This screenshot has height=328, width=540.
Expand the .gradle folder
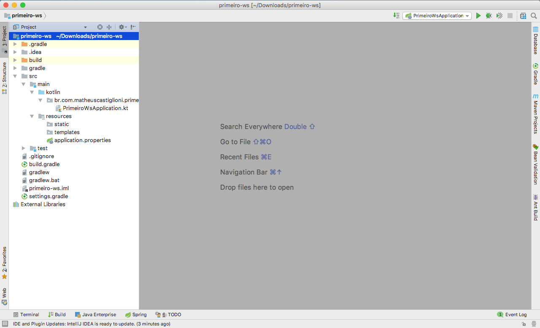coord(15,44)
